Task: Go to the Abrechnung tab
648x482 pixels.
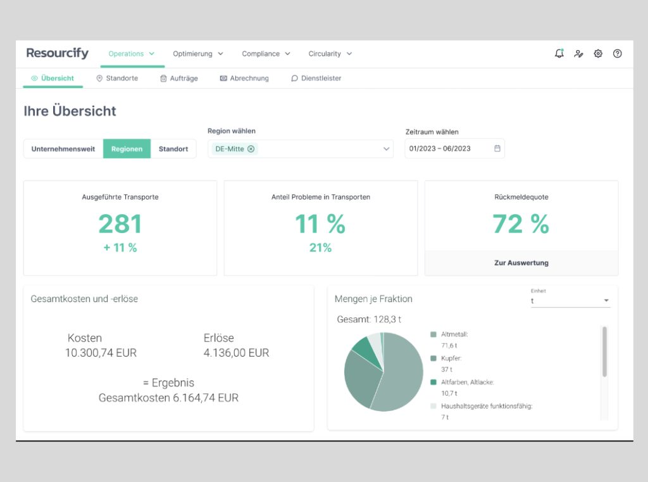Action: point(244,79)
